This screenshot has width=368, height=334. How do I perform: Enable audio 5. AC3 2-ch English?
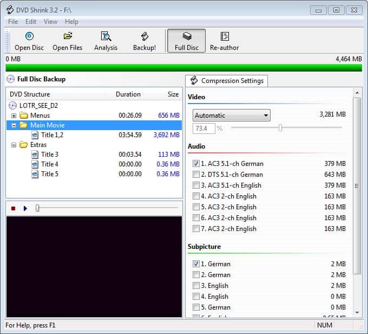click(196, 207)
